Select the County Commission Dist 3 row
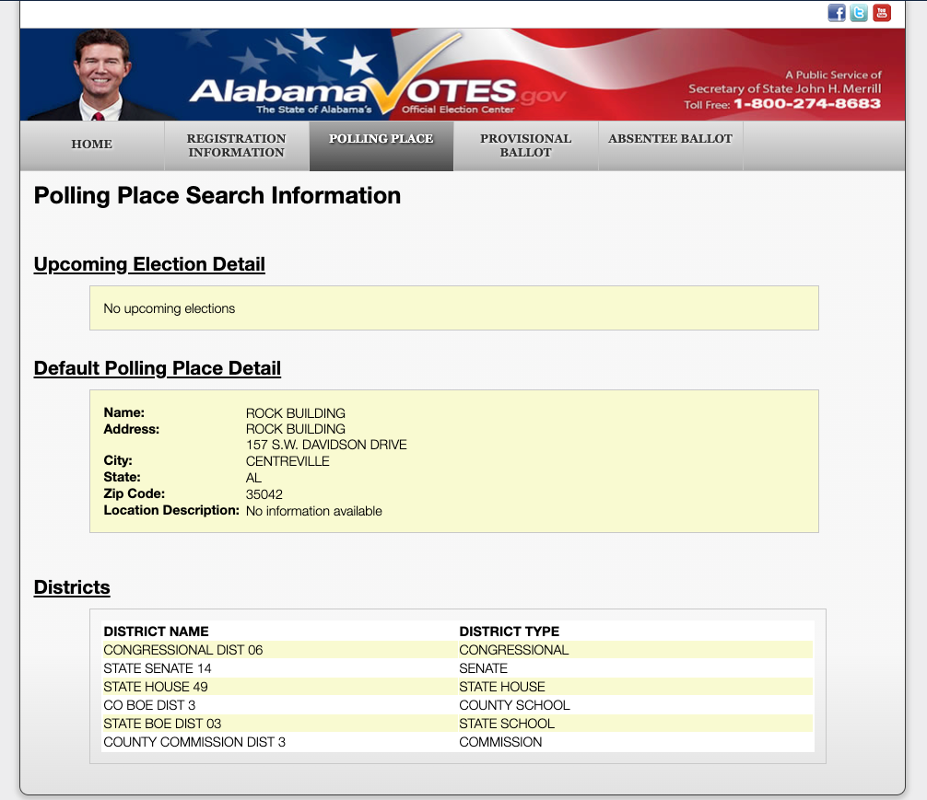The height and width of the screenshot is (800, 927). point(458,742)
